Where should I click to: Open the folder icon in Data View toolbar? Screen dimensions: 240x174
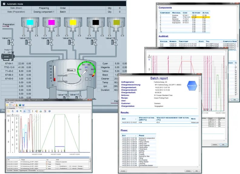point(7,105)
